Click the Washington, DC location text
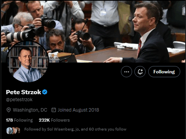 click(x=30, y=110)
